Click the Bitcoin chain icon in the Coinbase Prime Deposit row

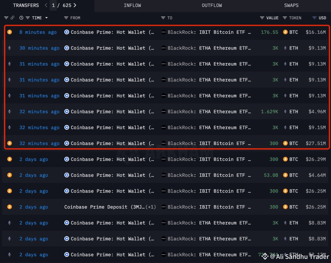10,207
